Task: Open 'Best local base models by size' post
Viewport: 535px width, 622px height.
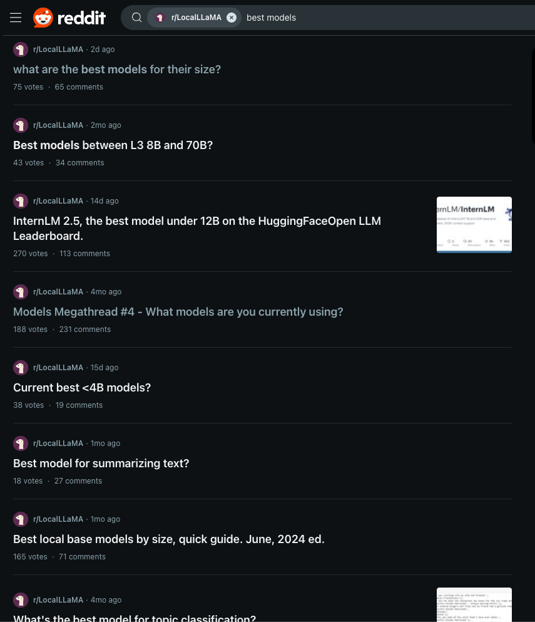Action: pos(169,539)
